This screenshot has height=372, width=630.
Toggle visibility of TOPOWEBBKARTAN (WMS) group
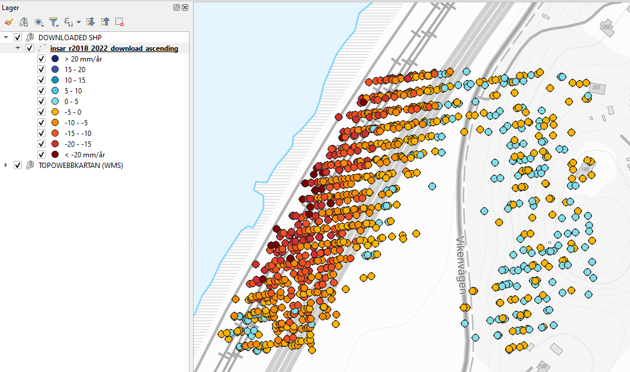[x=18, y=165]
